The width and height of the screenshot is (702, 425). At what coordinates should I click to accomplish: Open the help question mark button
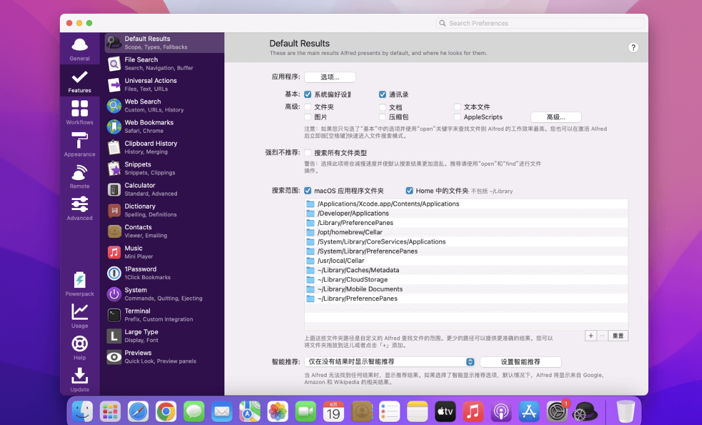[x=633, y=47]
